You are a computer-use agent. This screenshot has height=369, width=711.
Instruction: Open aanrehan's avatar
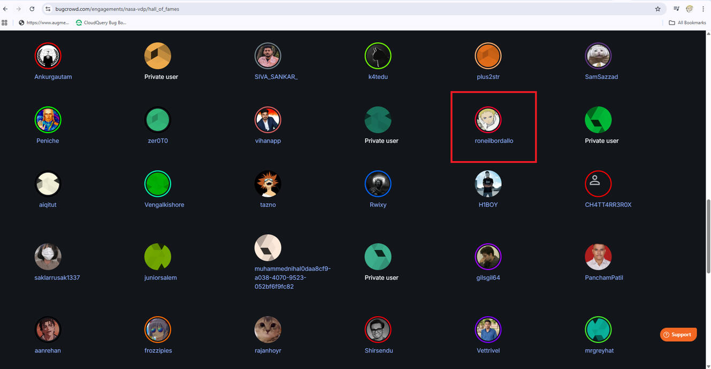[48, 329]
